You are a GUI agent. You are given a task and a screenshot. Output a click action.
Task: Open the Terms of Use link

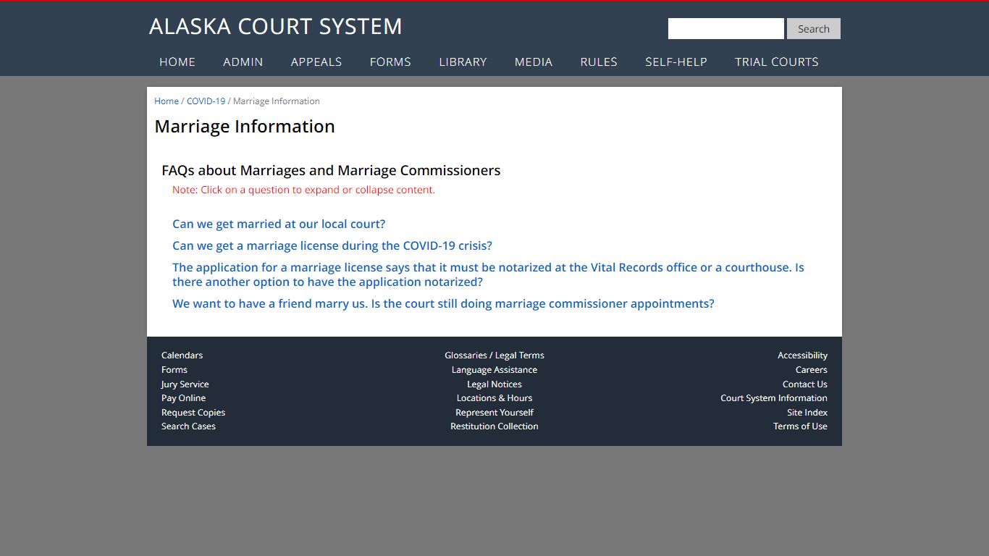click(x=800, y=426)
